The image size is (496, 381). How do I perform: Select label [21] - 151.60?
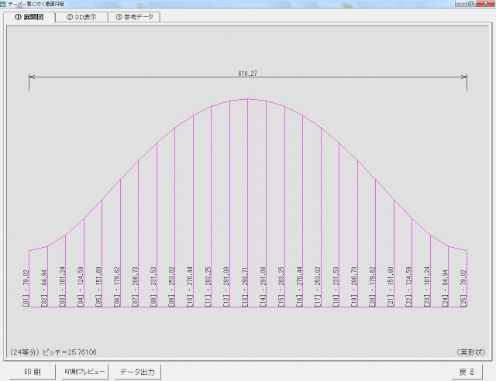point(391,287)
